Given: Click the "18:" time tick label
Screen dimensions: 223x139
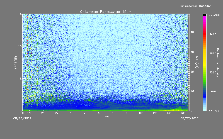Looking at the screenshot, I should point(29,113).
